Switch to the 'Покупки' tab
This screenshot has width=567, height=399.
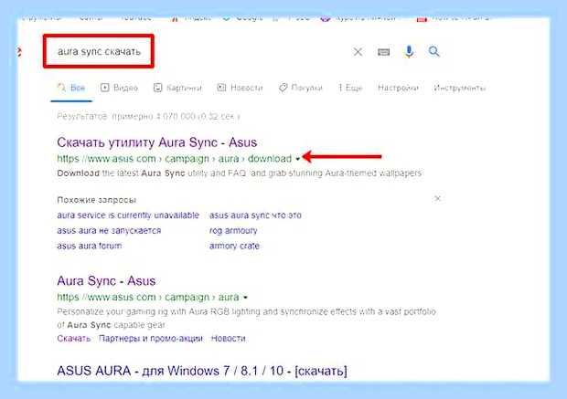click(x=301, y=88)
